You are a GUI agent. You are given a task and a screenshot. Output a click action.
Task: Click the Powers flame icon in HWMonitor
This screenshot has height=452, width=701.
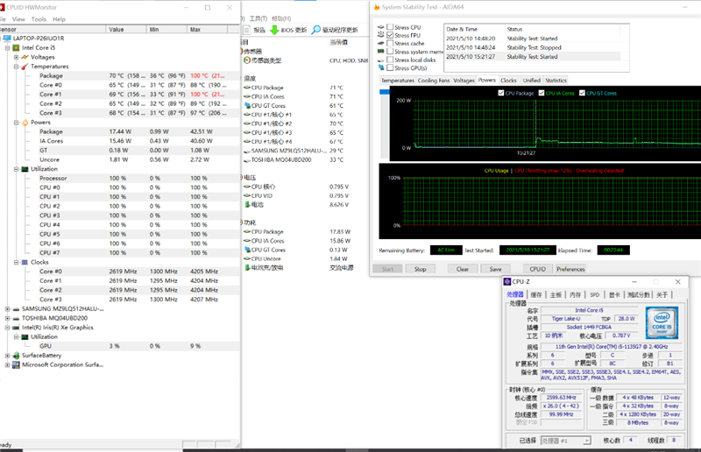(25, 123)
